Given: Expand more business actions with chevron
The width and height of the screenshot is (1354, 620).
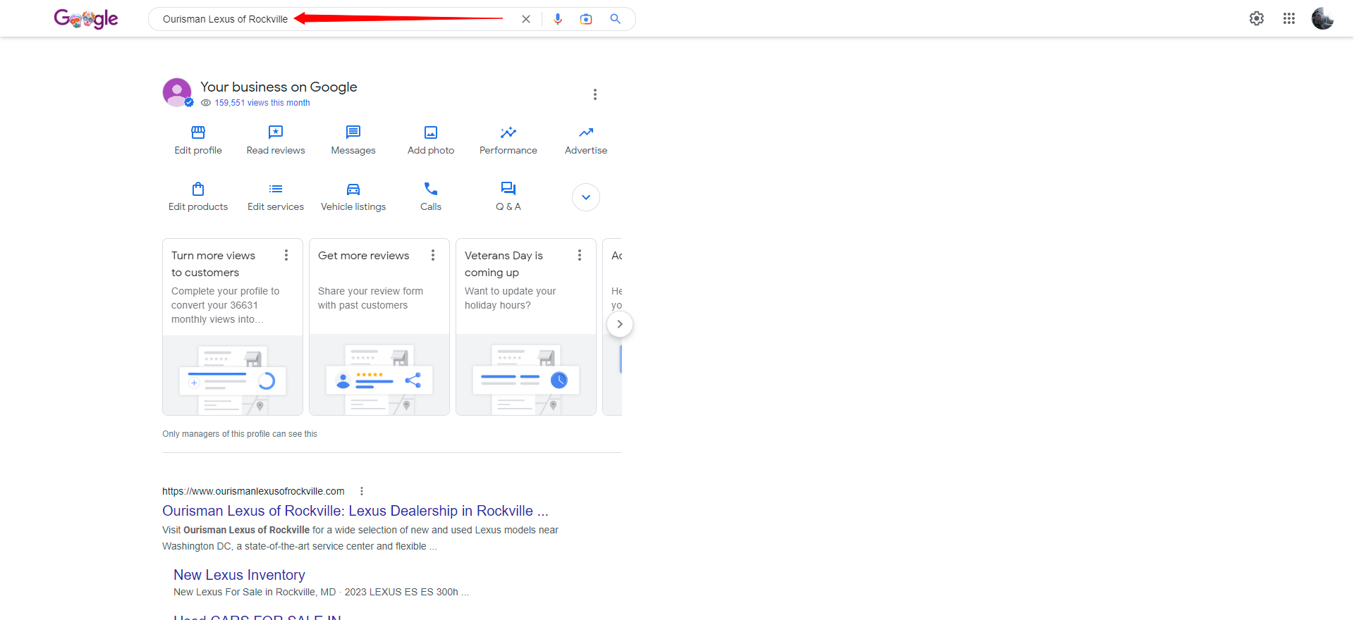Looking at the screenshot, I should click(586, 197).
